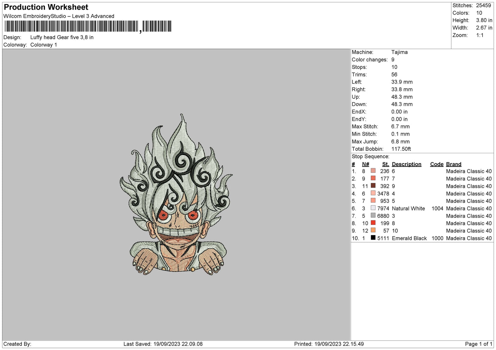Click the red swatch in stop row 8

[373, 223]
